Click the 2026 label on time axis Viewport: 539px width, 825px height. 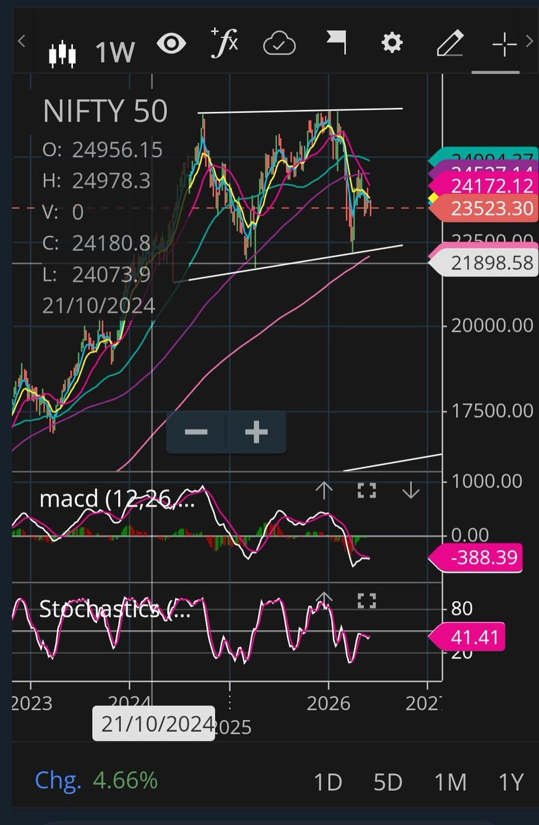[x=328, y=704]
